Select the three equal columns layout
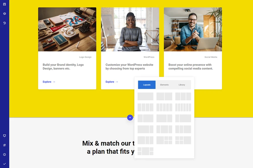 (183, 96)
